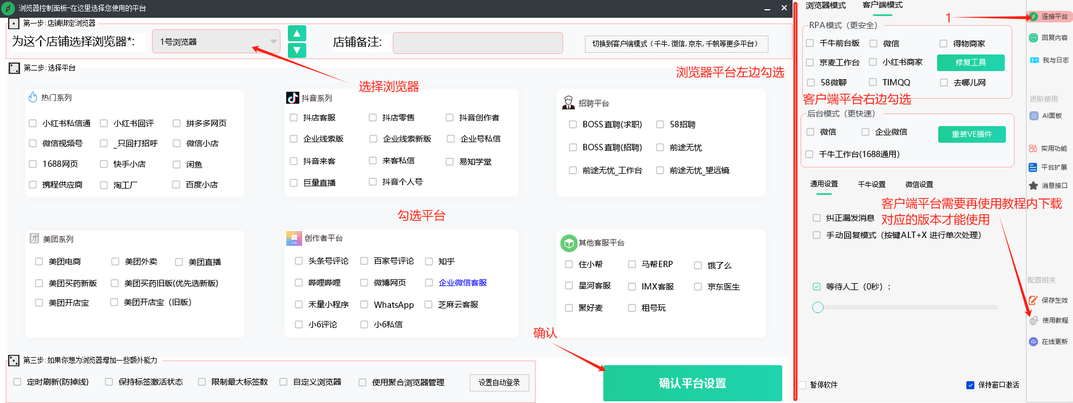
Task: Open the 千牛设置 tab
Action: (872, 184)
